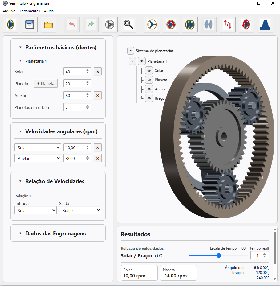
Task: Click the blue gear tooth profile icon
Action: (x=266, y=24)
